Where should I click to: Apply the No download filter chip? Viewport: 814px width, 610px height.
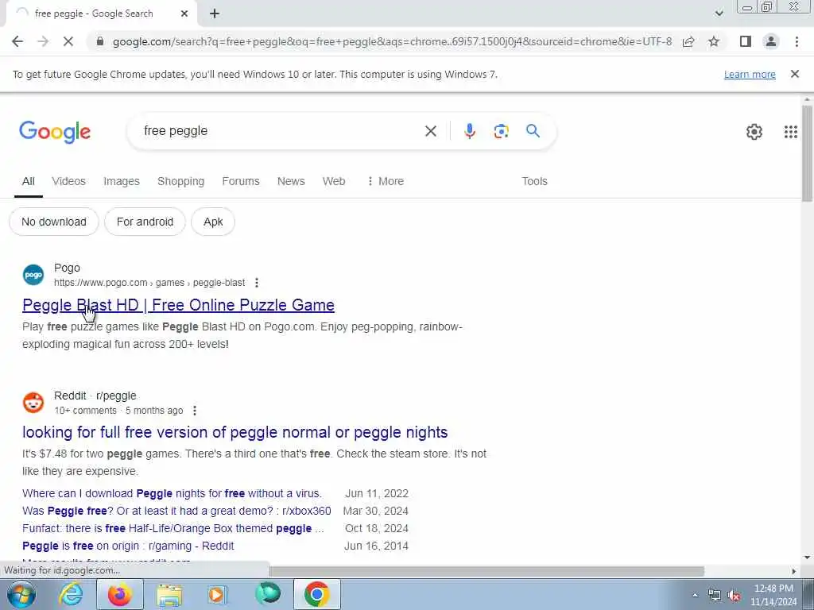tap(54, 222)
